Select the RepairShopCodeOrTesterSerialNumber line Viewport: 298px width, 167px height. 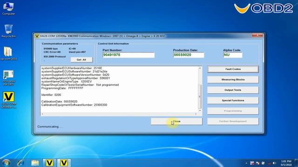click(x=80, y=85)
